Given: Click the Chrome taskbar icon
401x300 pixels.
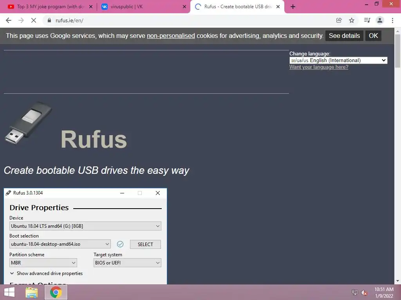Looking at the screenshot, I should (x=56, y=292).
